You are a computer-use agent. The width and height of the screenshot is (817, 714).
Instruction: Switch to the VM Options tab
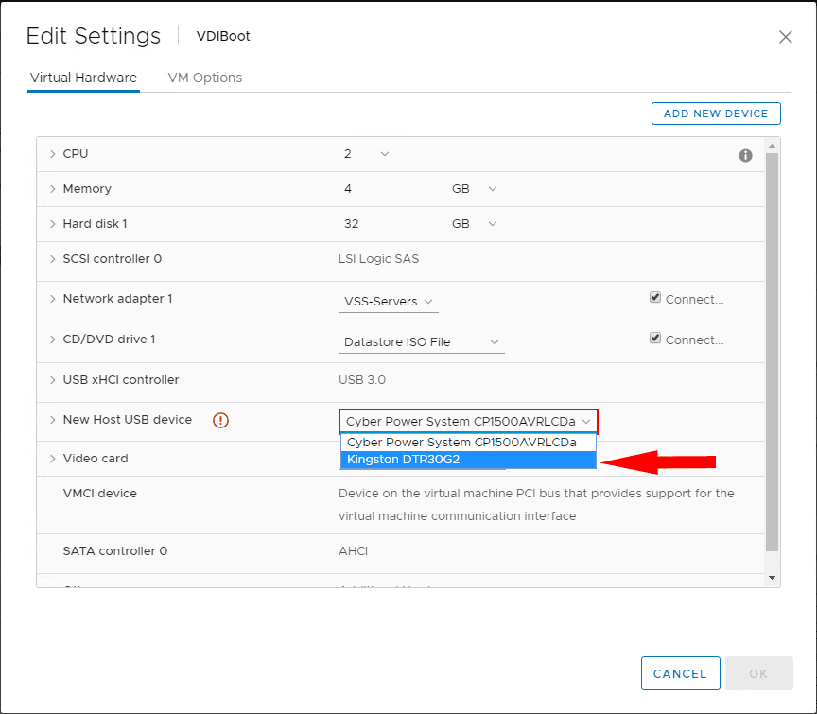coord(204,78)
